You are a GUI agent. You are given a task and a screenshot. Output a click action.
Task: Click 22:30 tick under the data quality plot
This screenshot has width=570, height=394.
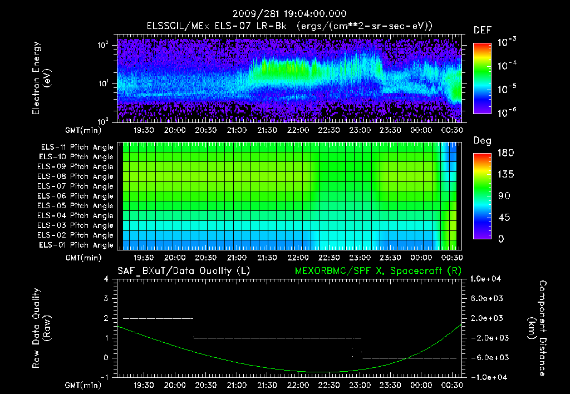point(329,385)
